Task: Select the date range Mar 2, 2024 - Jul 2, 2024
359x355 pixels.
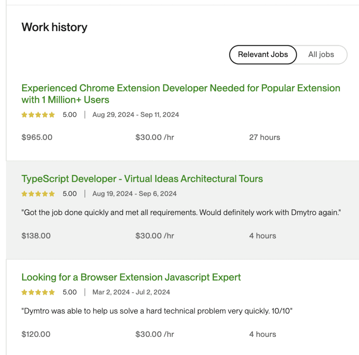Action: coord(131,292)
